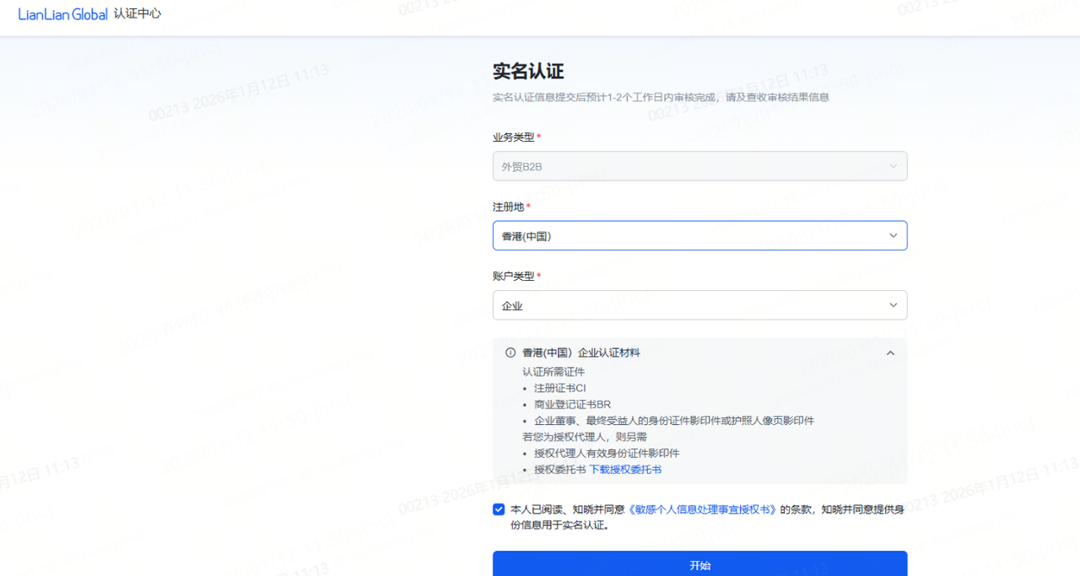Click the LianLian Global logo
The image size is (1080, 576).
[x=62, y=14]
